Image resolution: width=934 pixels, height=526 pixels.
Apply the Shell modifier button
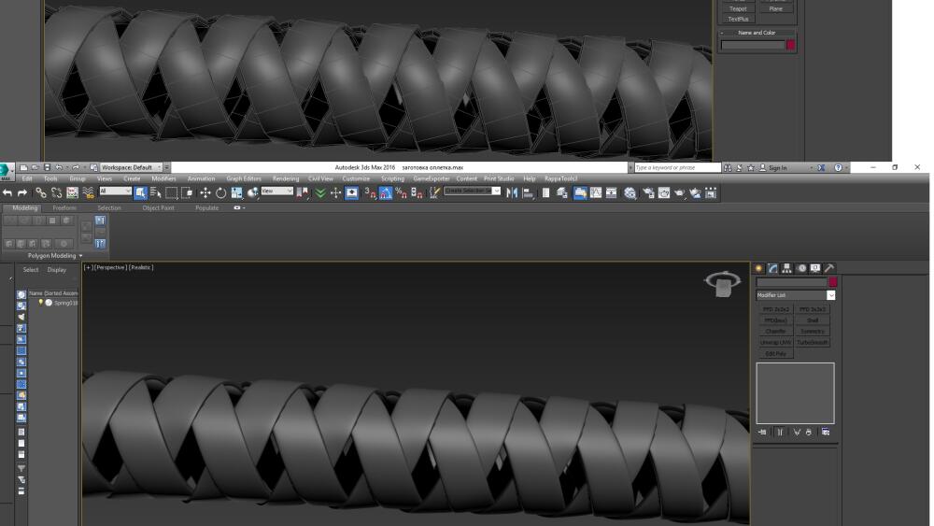[x=813, y=320]
